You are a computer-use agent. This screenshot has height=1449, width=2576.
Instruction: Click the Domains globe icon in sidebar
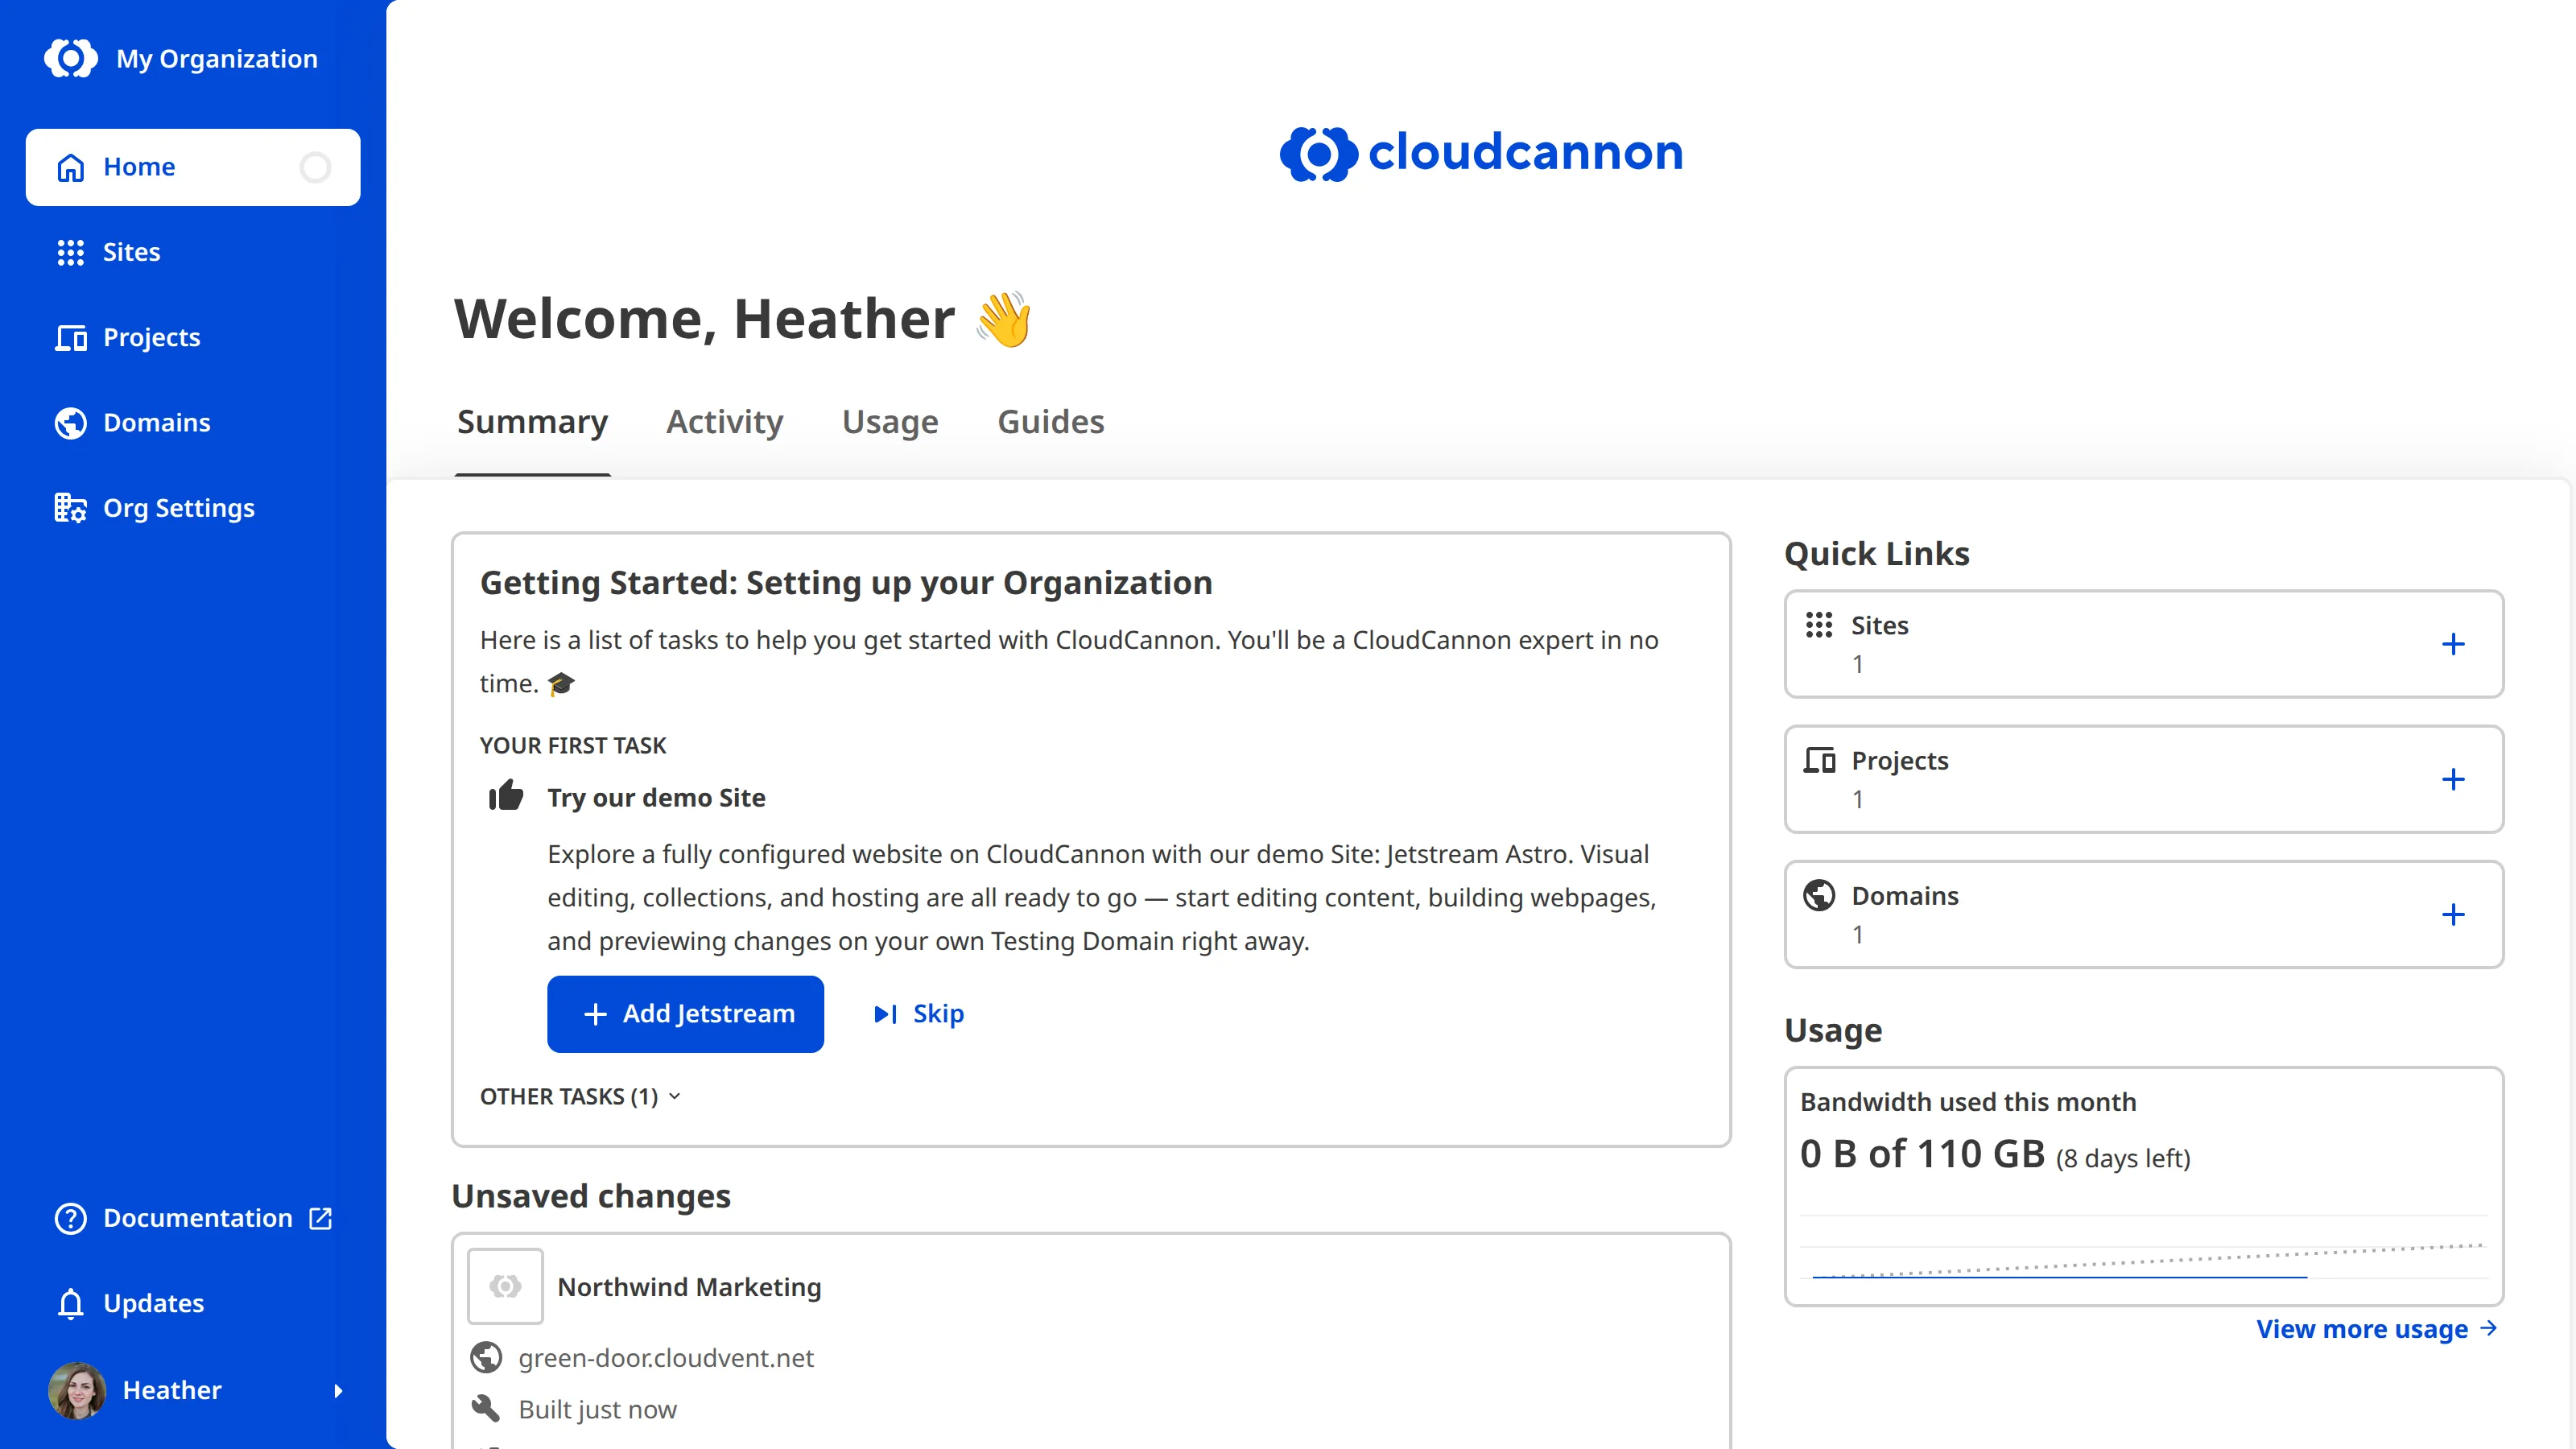tap(70, 423)
